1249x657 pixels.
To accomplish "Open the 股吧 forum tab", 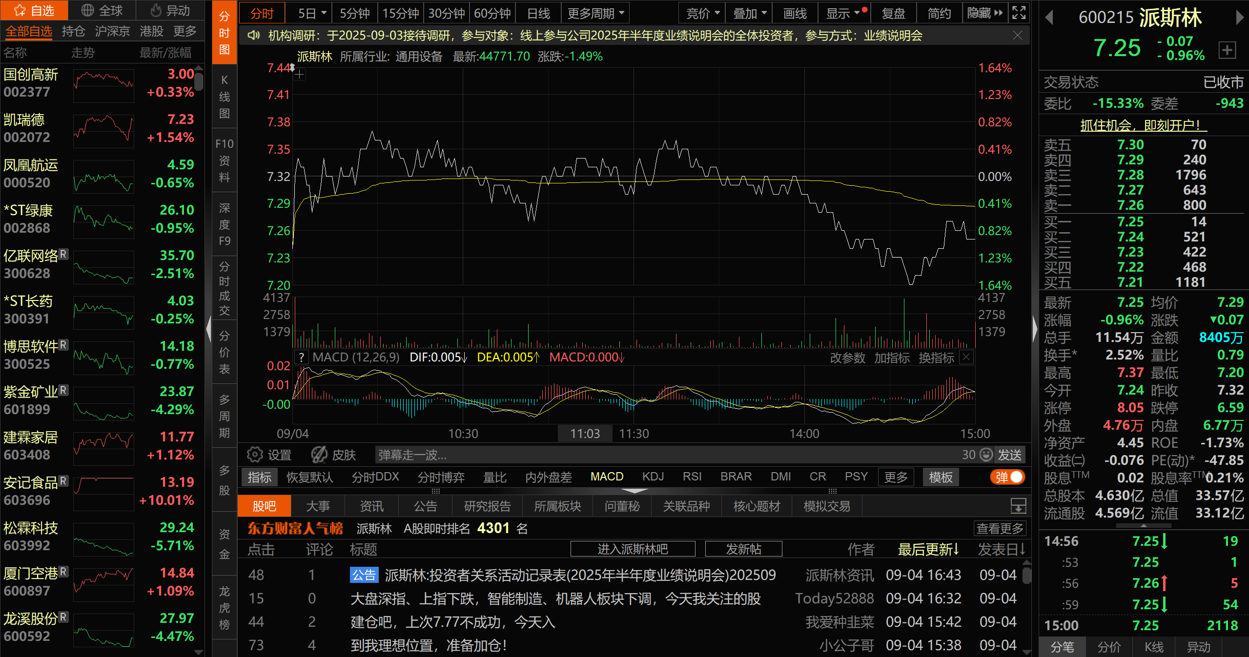I will [264, 506].
